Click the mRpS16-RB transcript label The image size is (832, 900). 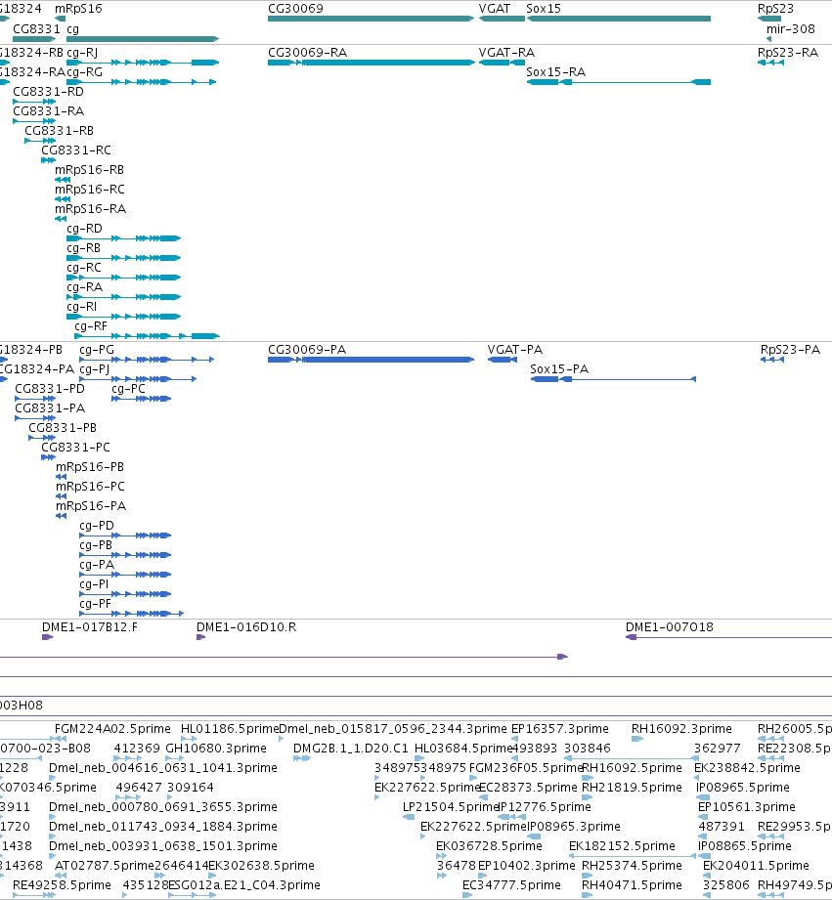coord(89,170)
